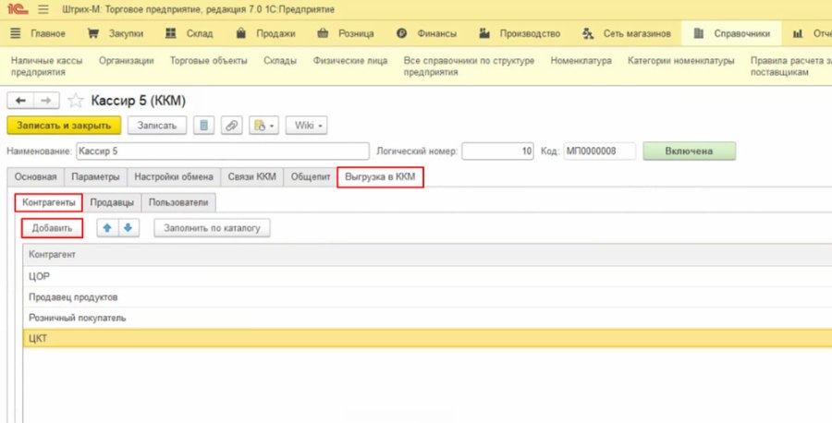Click the basket icon of Розница
This screenshot has height=423, width=832.
click(323, 33)
